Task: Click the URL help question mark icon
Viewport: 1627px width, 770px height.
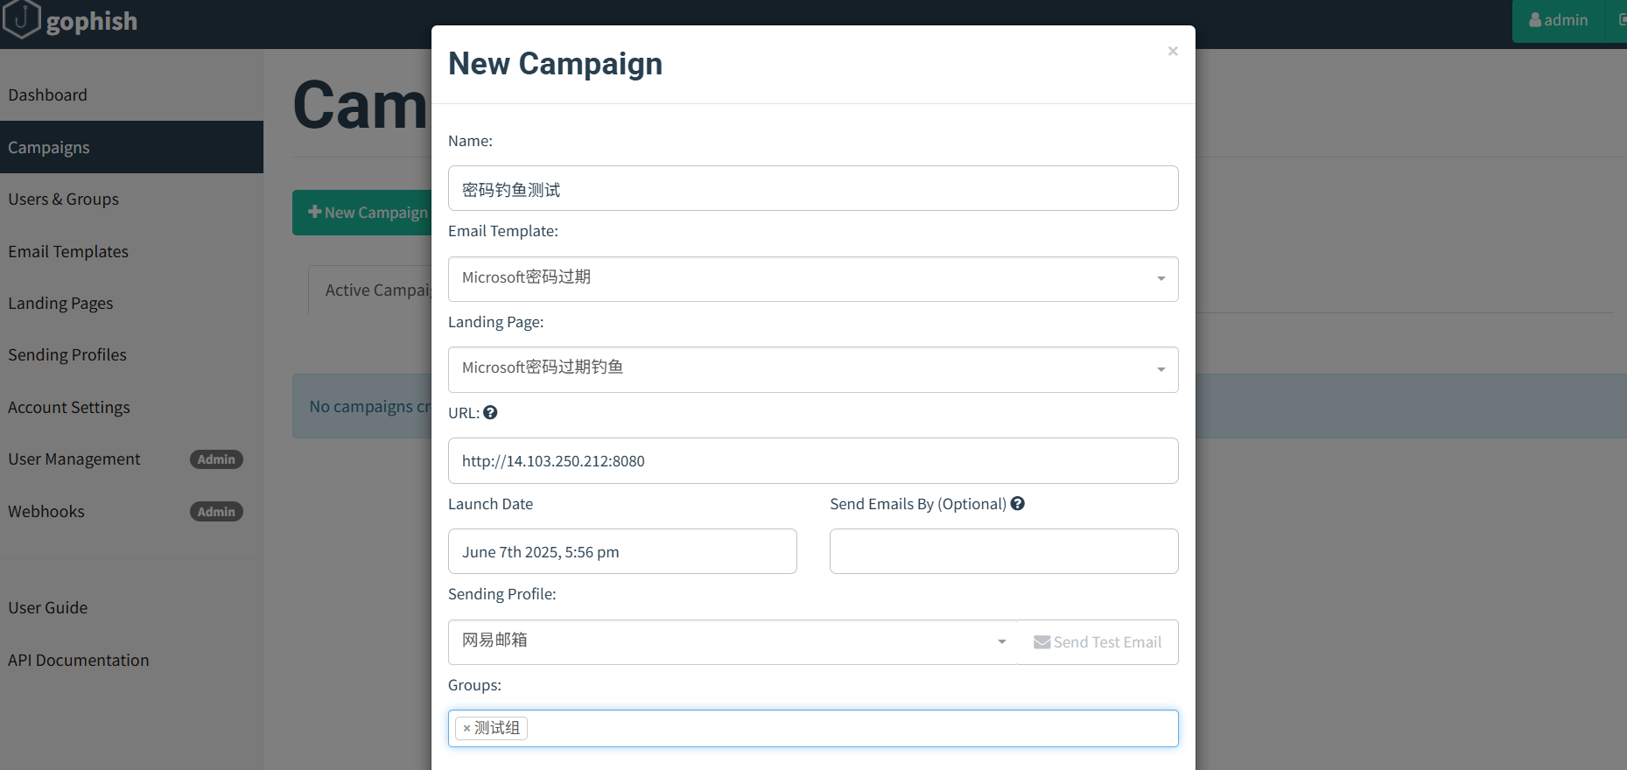Action: pos(490,413)
